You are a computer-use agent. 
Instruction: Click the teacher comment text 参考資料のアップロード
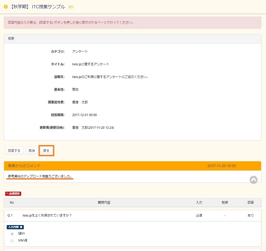[x=40, y=176]
